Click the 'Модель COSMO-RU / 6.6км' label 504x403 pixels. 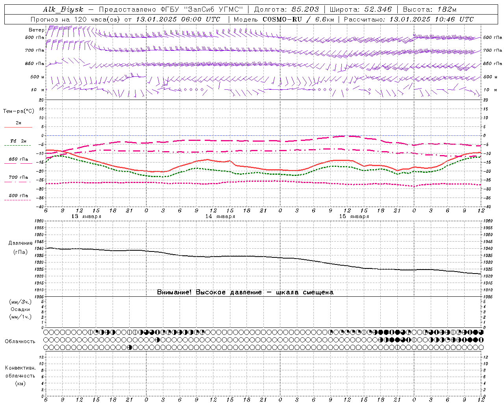click(283, 19)
